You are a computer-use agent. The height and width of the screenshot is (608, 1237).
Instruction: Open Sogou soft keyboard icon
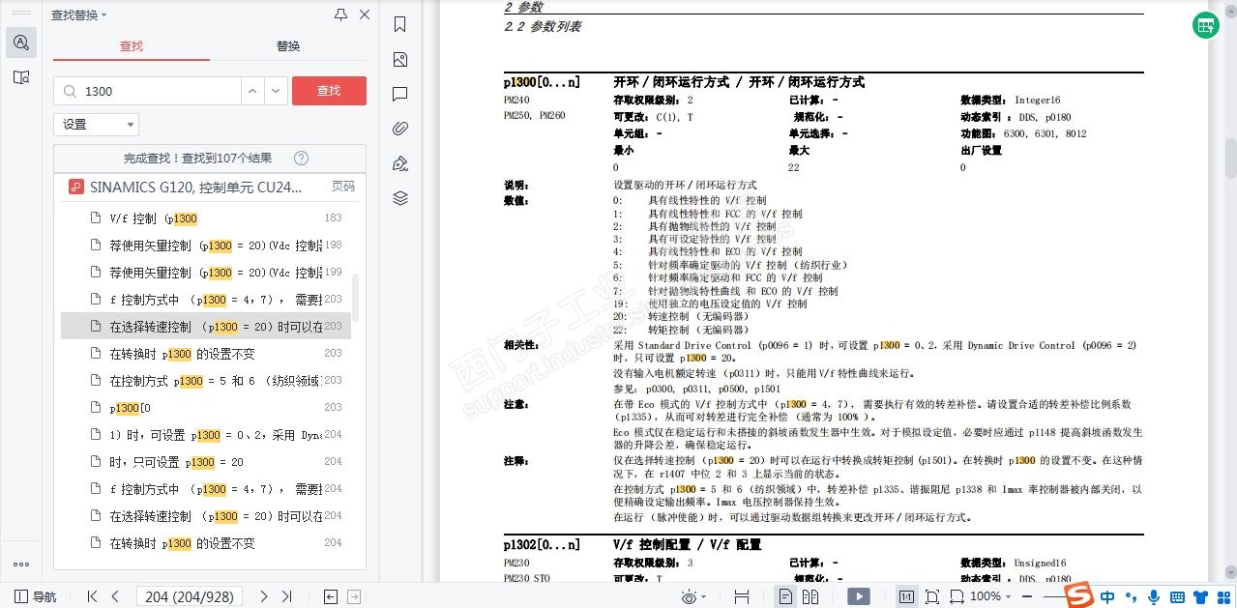[1177, 596]
